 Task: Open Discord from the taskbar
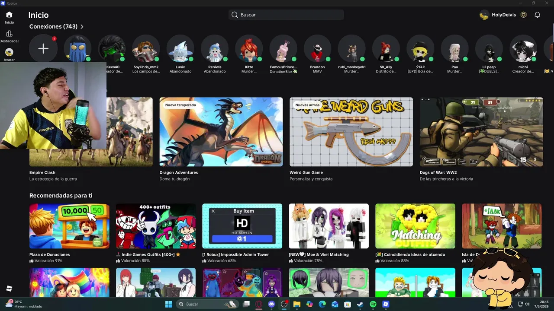point(271,304)
